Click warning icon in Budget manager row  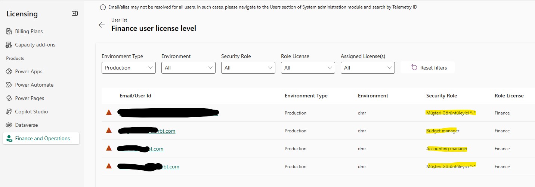click(x=109, y=130)
